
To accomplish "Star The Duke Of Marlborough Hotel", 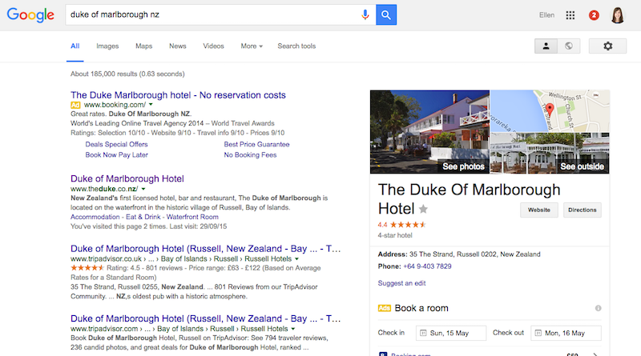I will click(x=423, y=210).
